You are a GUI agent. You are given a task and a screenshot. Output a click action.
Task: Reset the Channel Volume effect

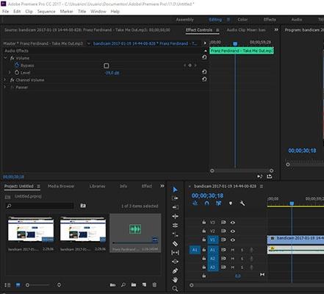click(x=204, y=79)
